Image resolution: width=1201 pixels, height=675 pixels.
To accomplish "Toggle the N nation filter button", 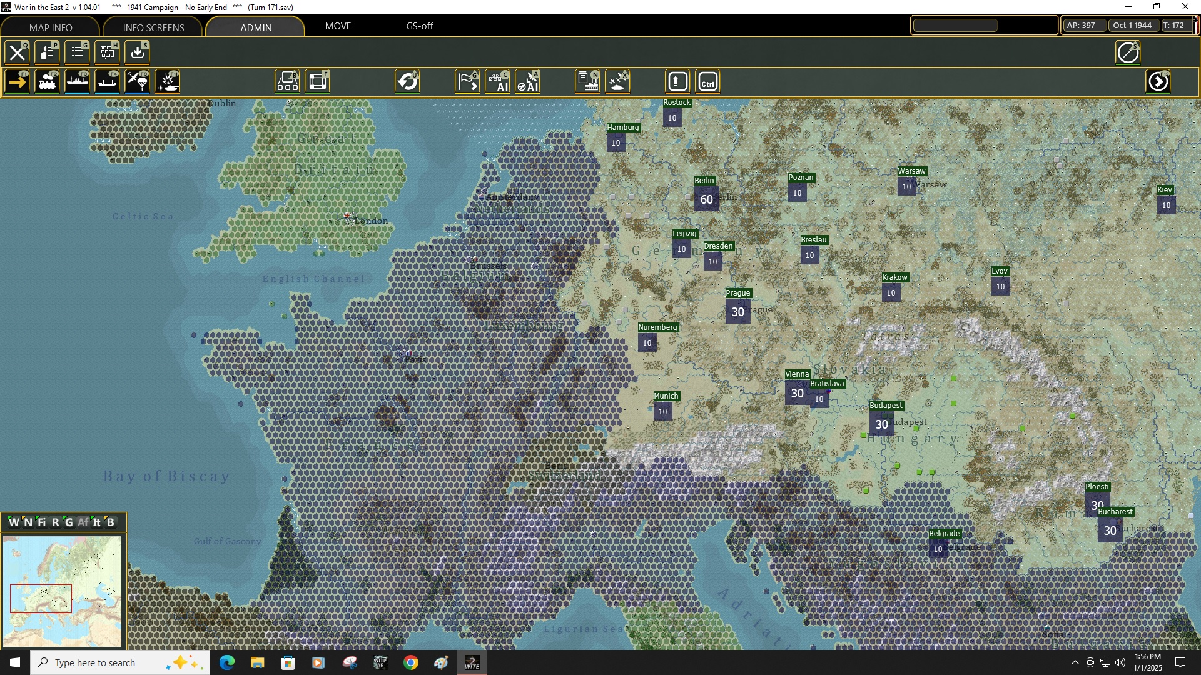I will [28, 522].
